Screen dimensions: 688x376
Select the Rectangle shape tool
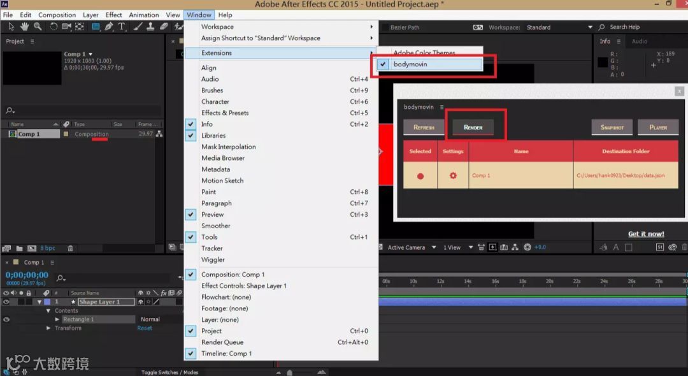[x=95, y=27]
